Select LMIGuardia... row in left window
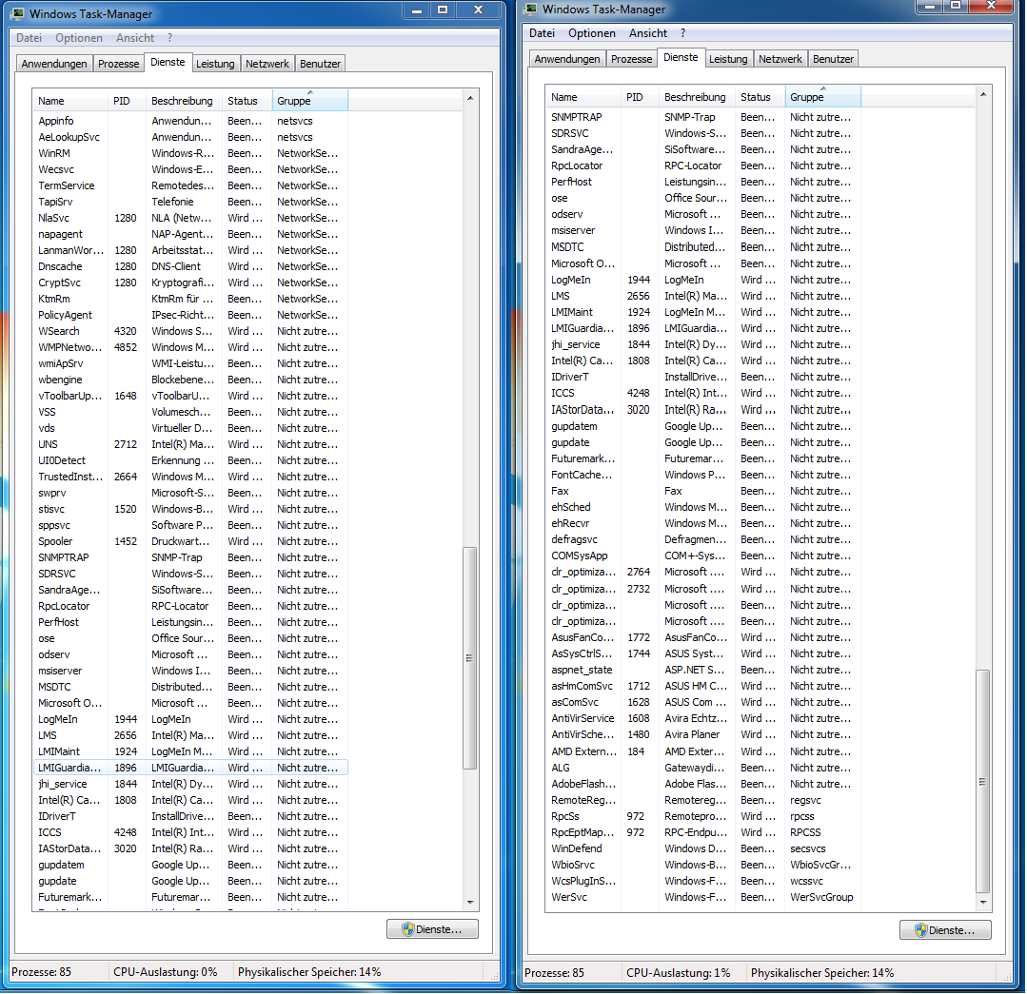Viewport: 1027px width, 994px height. coord(190,768)
